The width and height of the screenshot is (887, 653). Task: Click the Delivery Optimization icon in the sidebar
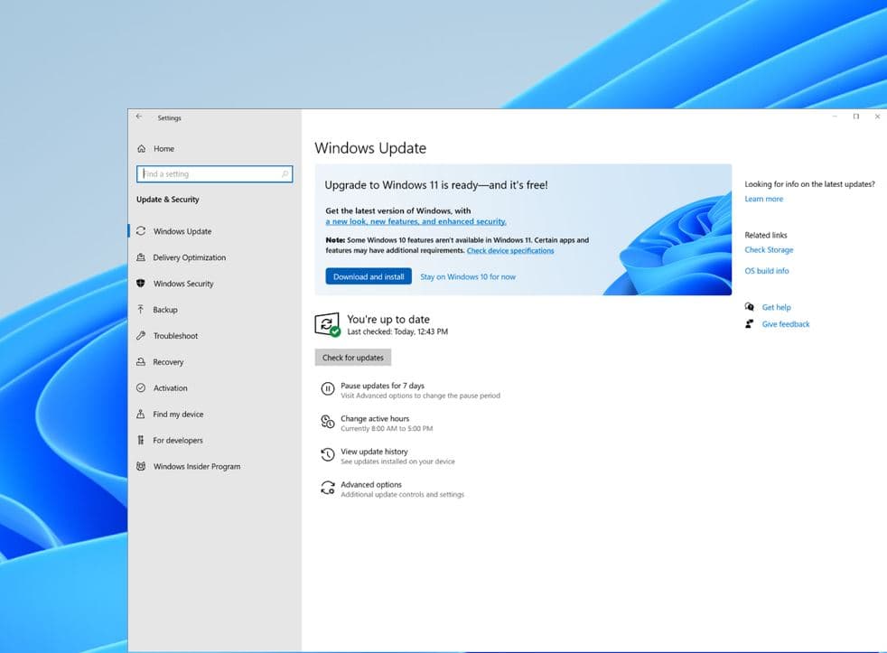point(142,257)
